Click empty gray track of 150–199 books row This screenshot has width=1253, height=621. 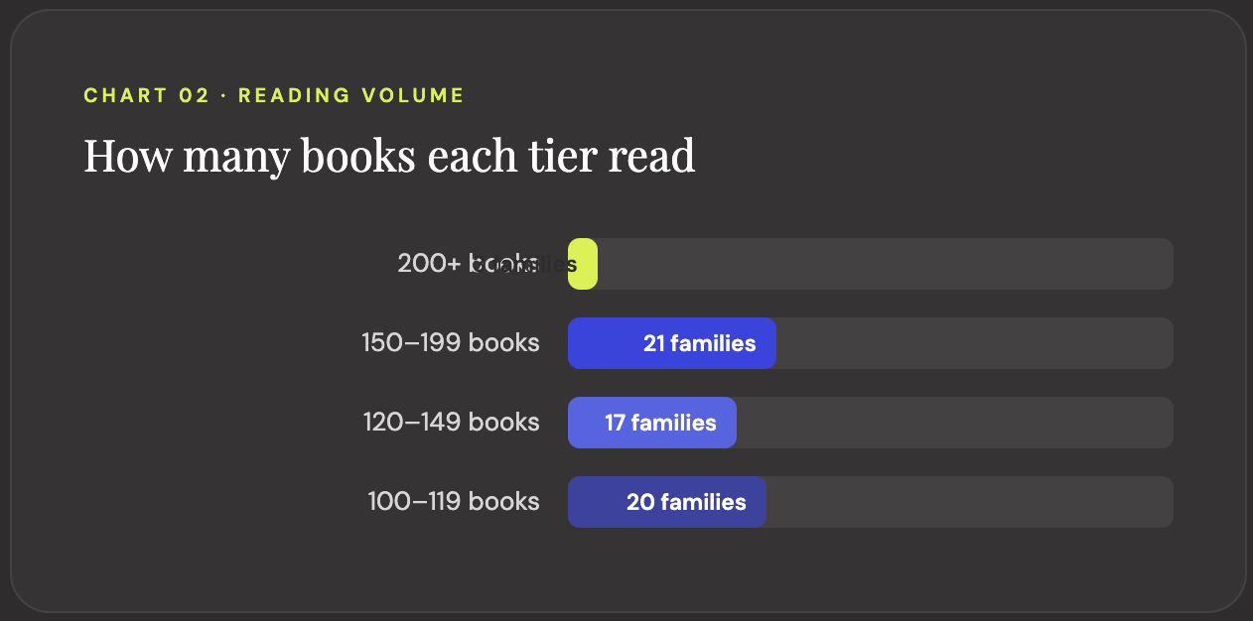point(973,343)
